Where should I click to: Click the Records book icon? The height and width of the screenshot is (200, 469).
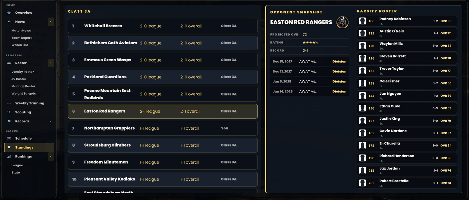point(9,121)
